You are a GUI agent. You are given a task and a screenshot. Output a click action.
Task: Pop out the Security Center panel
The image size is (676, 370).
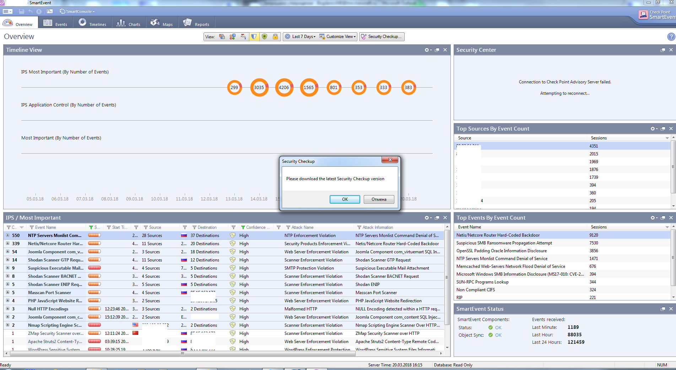pos(663,50)
